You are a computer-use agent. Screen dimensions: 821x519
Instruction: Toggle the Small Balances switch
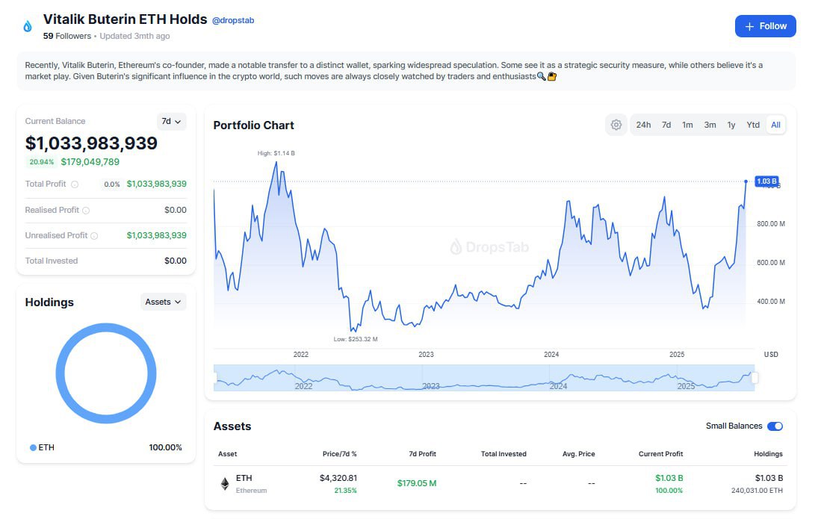[775, 426]
